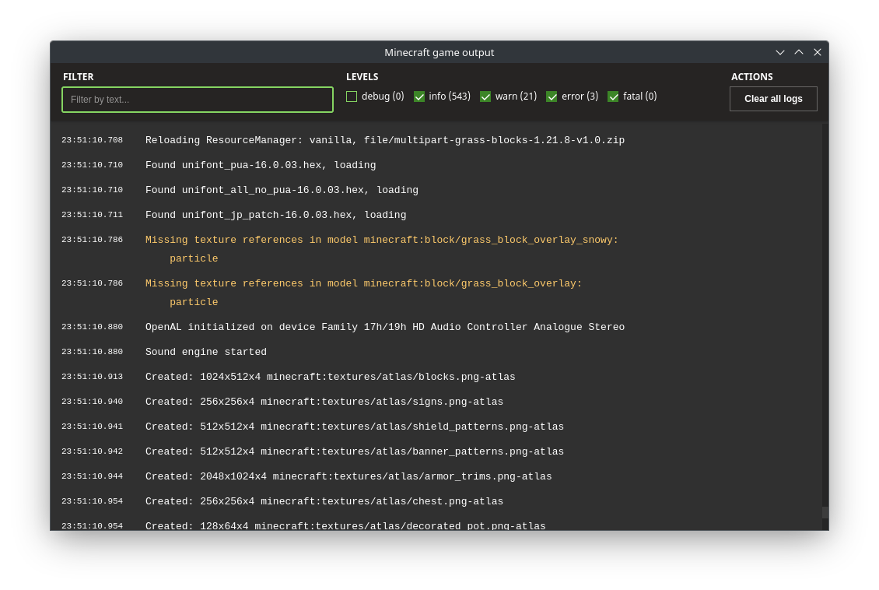Screen dimensions: 879x590
Task: Click the blocks.png-atlas Created log line
Action: (330, 377)
